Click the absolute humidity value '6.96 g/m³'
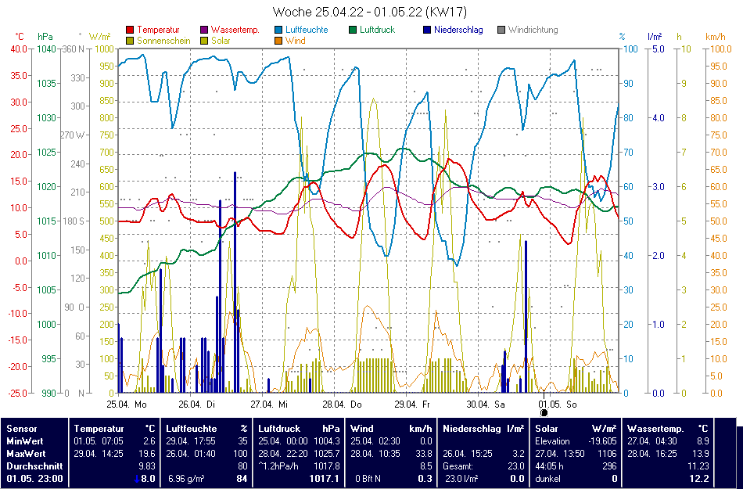743x489 pixels. [186, 479]
